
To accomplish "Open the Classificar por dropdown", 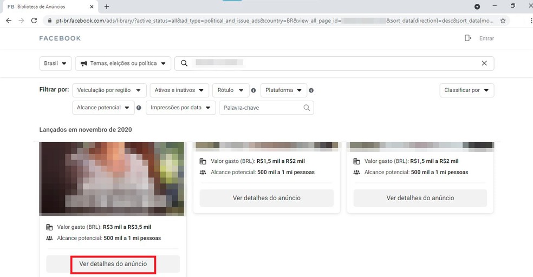I will pos(467,90).
